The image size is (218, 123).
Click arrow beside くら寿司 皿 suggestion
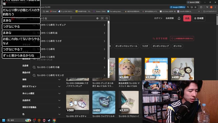(x=104, y=33)
